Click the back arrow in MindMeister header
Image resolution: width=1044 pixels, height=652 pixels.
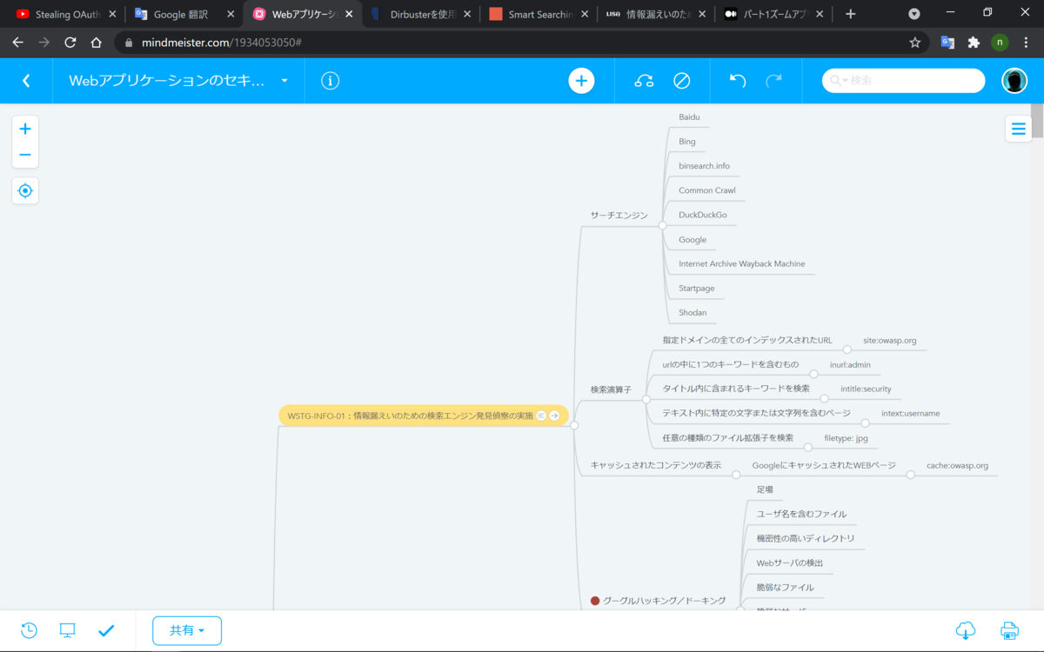pos(26,81)
